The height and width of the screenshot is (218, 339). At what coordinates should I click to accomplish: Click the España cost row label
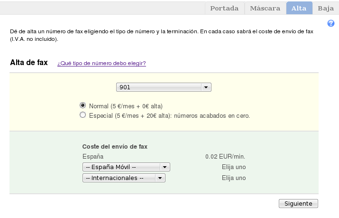coord(93,156)
